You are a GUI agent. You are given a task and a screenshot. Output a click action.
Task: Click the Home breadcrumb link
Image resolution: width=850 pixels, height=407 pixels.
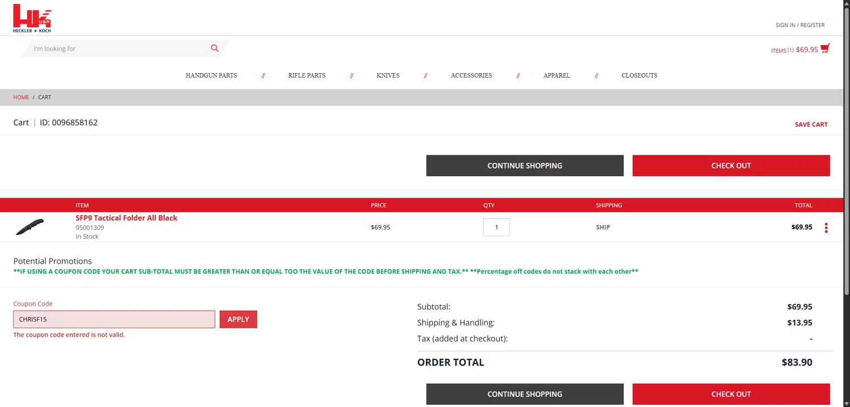click(x=21, y=97)
